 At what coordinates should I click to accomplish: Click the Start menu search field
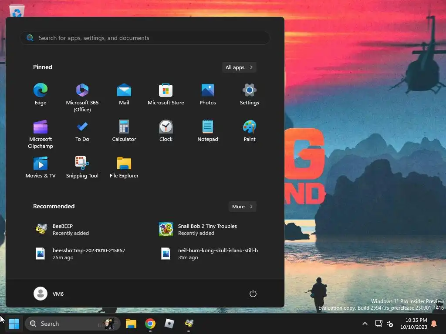point(145,38)
